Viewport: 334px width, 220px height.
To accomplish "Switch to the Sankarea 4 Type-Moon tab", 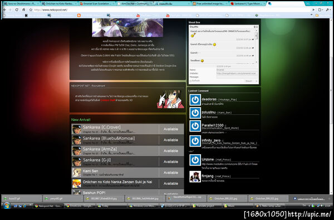I will point(248,4).
